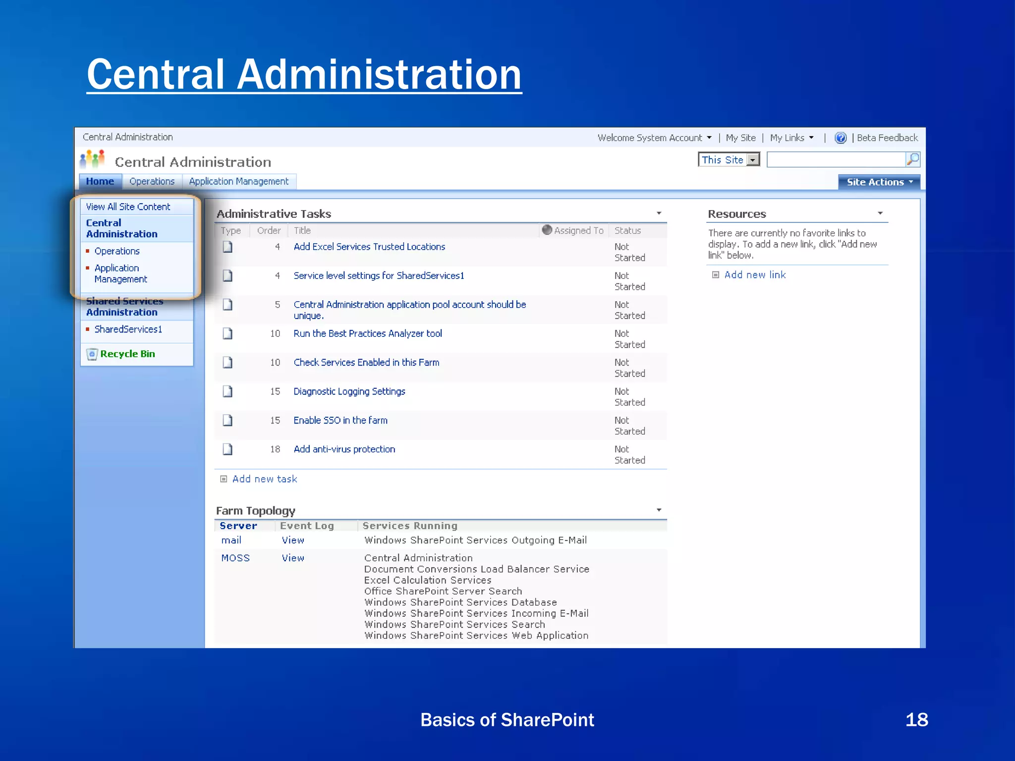The image size is (1015, 761).
Task: Open My Site link
Action: tap(741, 138)
